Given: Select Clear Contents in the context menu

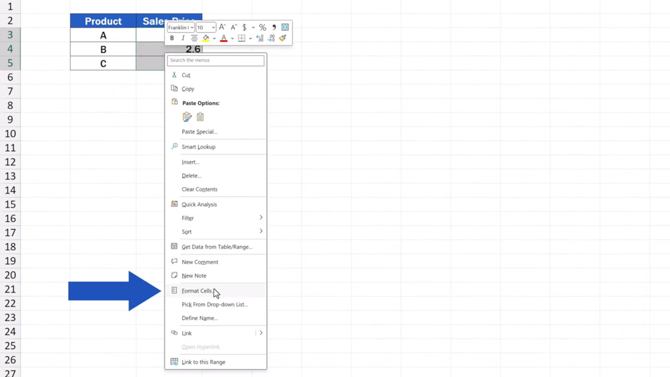Looking at the screenshot, I should click(200, 189).
